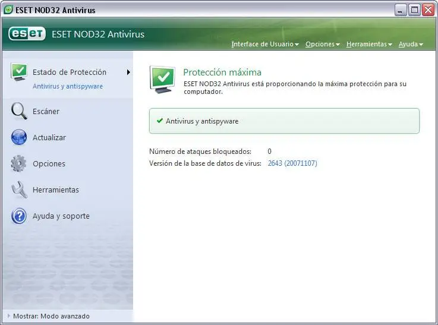Click Versión de la base de datos de virus label
The height and width of the screenshot is (325, 438).
point(205,163)
